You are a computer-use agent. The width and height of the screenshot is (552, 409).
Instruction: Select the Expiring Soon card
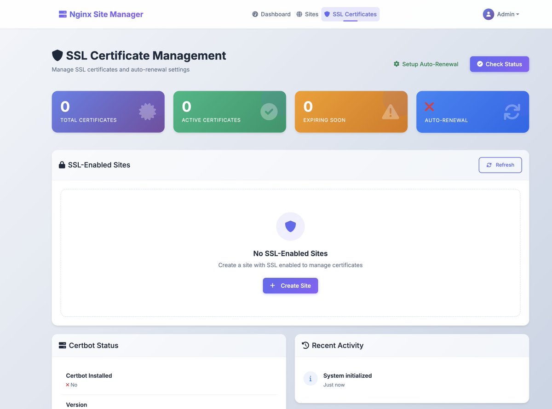(351, 112)
